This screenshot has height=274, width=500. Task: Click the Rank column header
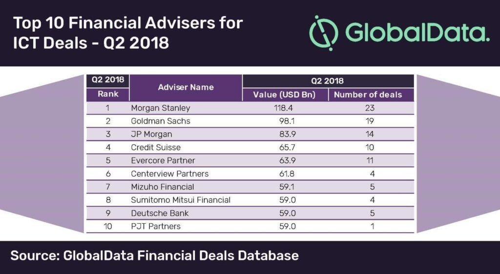pos(107,94)
